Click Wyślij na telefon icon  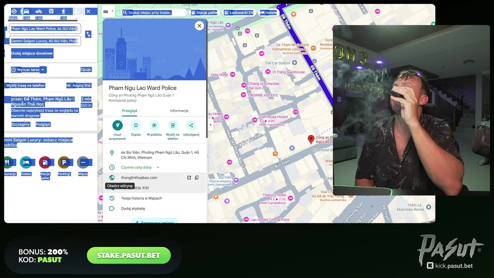click(173, 125)
